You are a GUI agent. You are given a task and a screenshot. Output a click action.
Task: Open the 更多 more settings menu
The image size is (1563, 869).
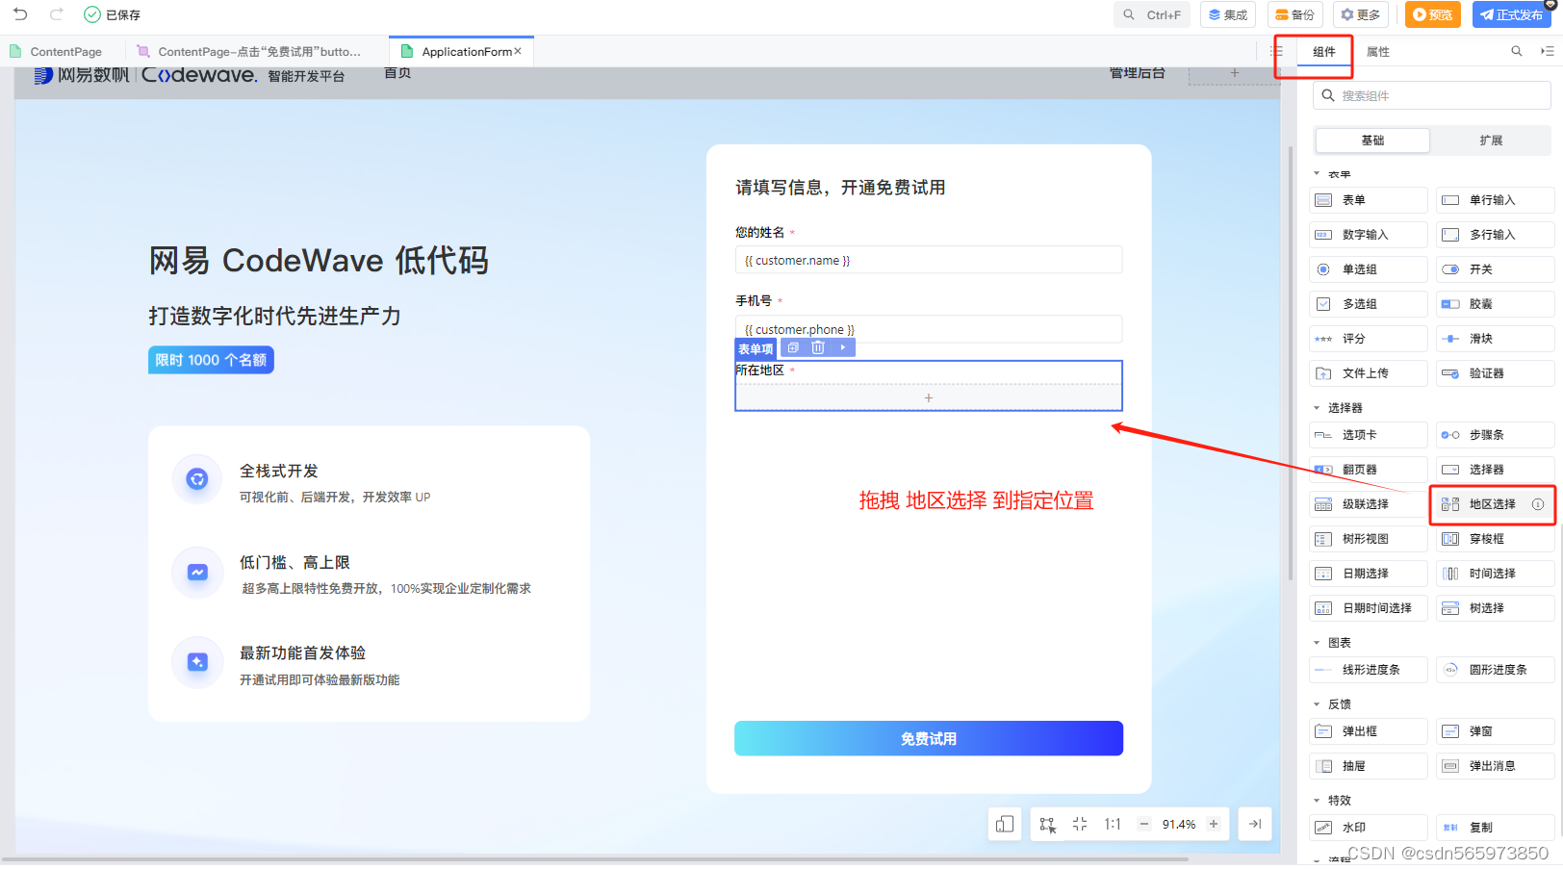pos(1361,14)
